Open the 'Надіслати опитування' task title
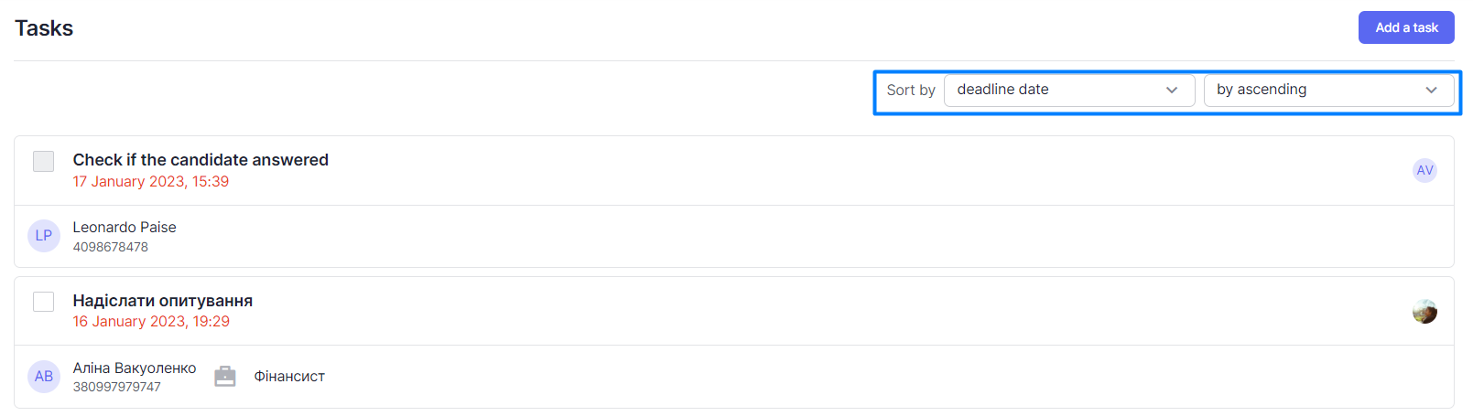The image size is (1473, 416). (163, 301)
